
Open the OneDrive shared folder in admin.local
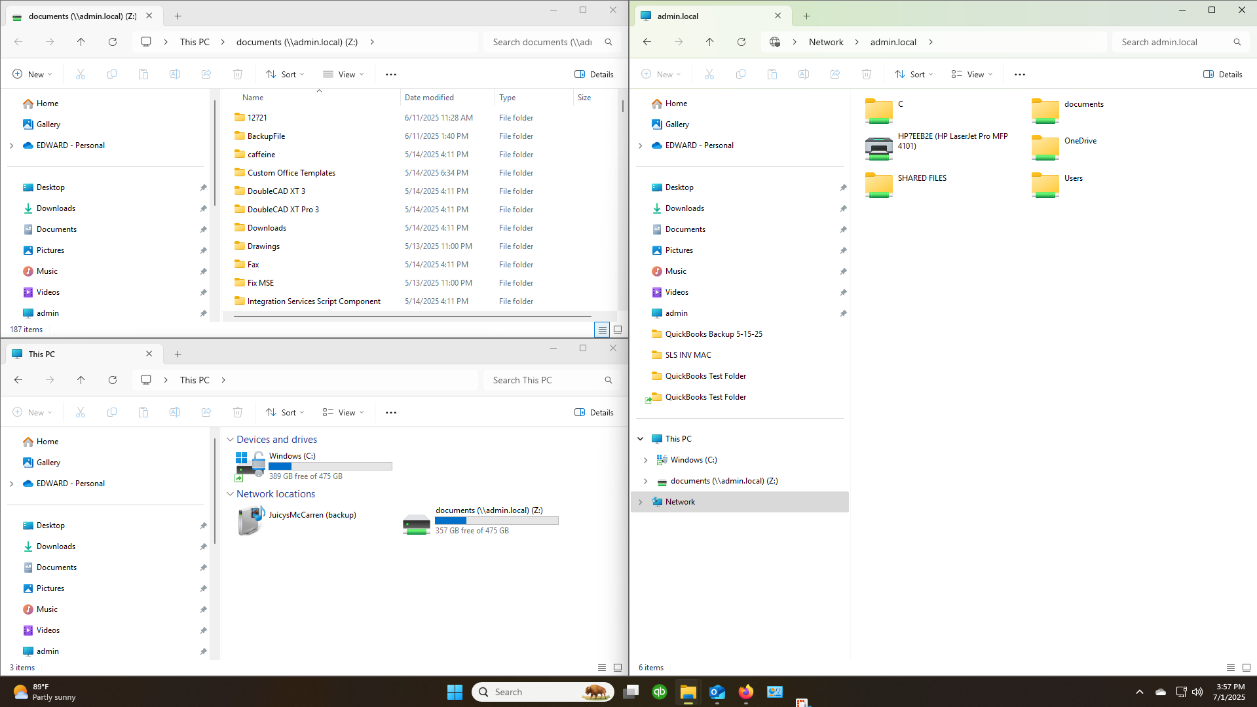(1045, 148)
